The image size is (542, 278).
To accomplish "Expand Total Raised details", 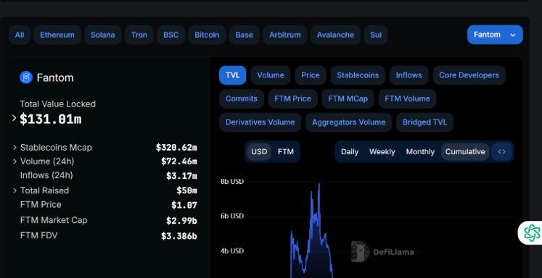I will [15, 190].
